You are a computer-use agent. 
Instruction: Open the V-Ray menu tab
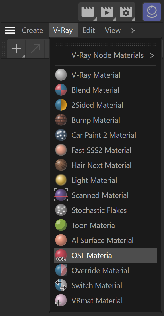pos(63,30)
